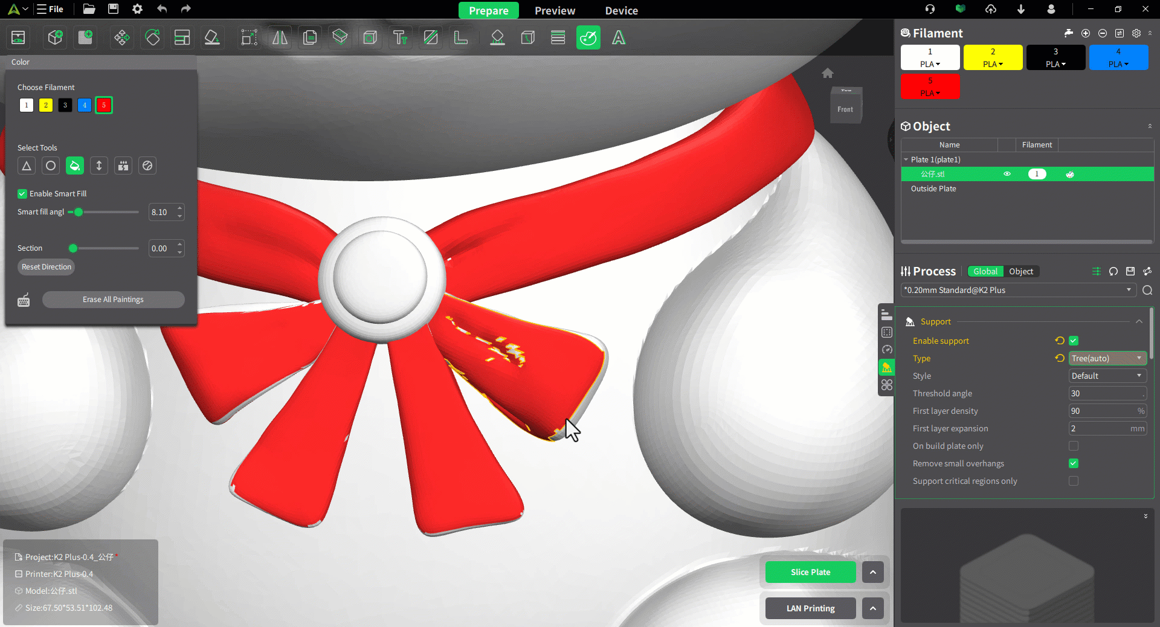Click the Rotate tool icon
Image resolution: width=1160 pixels, height=627 pixels.
pyautogui.click(x=153, y=38)
